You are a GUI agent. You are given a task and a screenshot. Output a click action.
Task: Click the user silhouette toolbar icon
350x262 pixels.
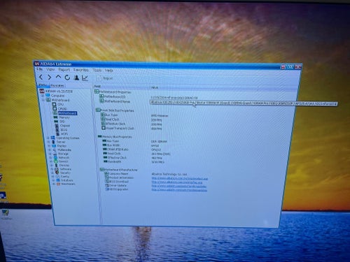(76, 78)
